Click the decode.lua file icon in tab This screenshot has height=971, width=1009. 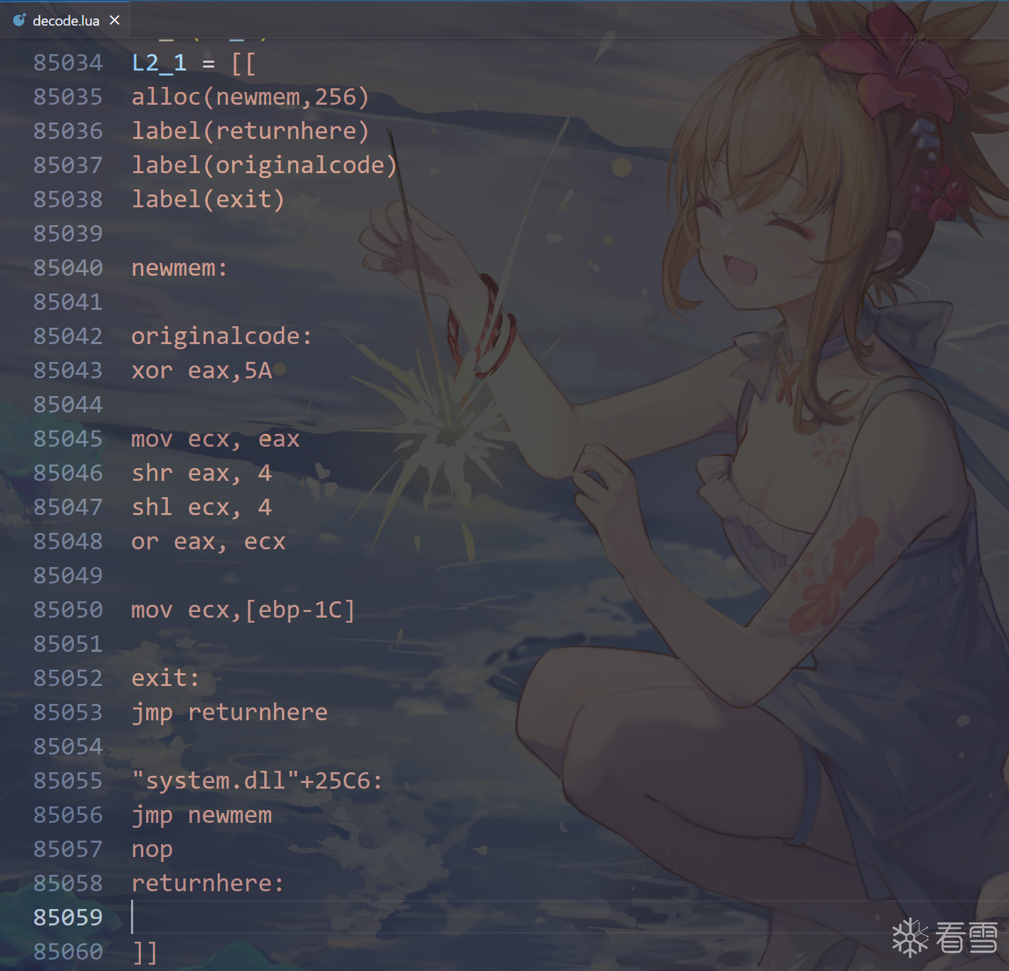19,20
